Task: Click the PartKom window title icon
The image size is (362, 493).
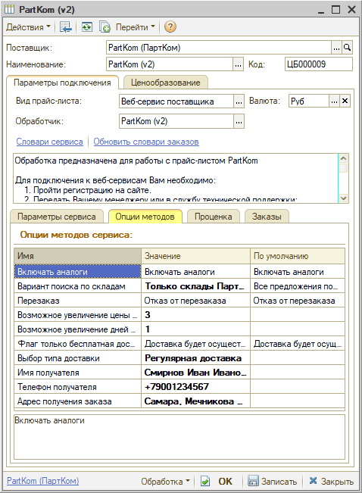Action: pos(9,9)
